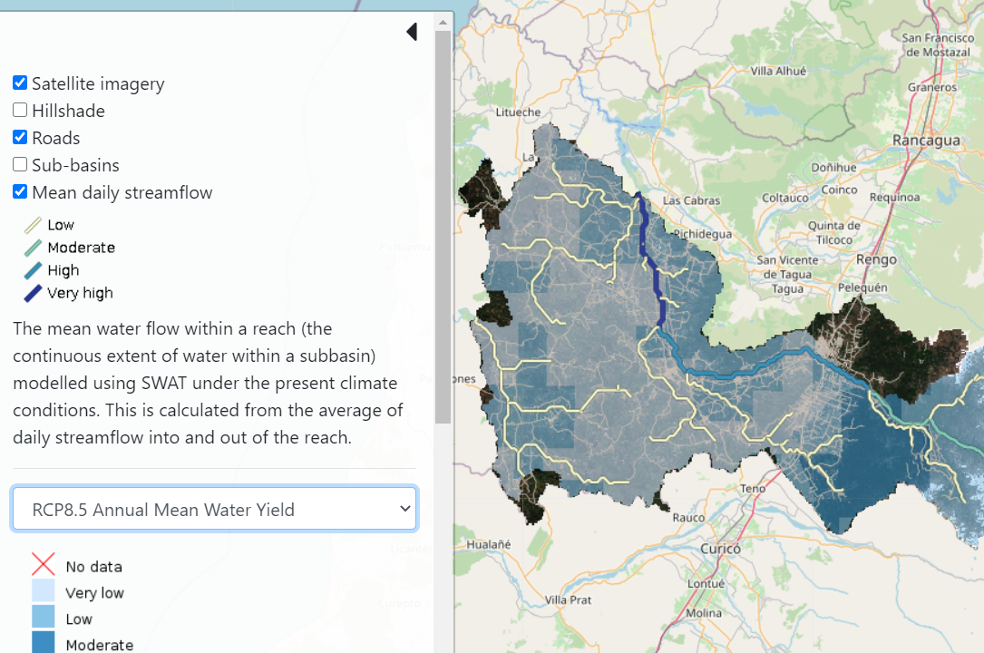Click Litueche label on the map
Viewport: 984px width, 653px height.
pyautogui.click(x=519, y=112)
